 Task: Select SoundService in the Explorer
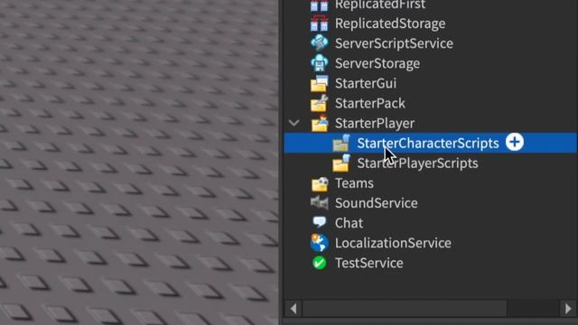(376, 203)
